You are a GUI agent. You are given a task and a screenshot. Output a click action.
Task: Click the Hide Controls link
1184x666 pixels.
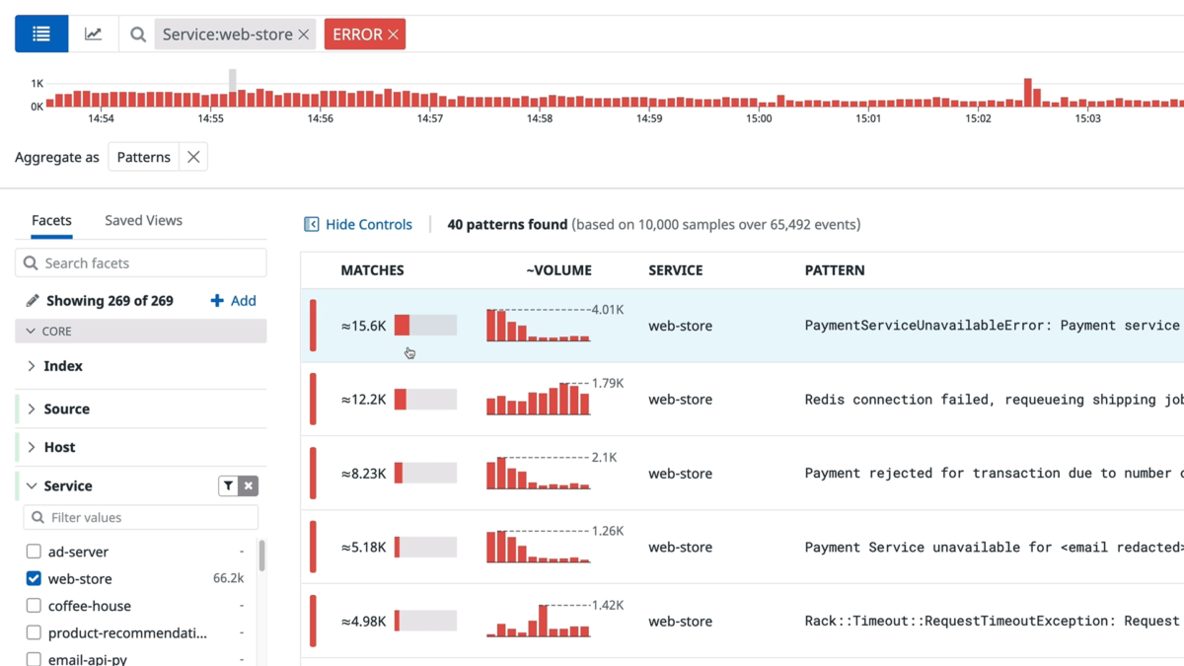[x=367, y=224]
